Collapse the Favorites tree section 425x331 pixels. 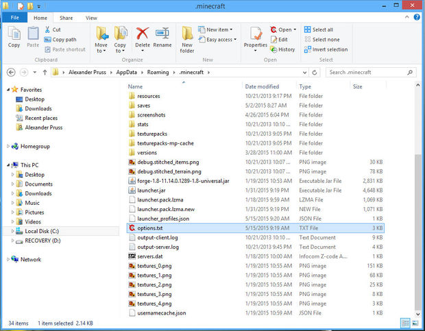click(8, 90)
